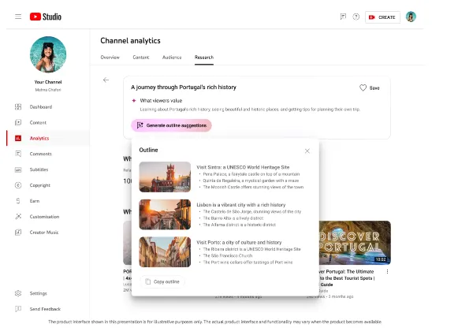
Task: Close the Outline popup
Action: click(x=307, y=151)
